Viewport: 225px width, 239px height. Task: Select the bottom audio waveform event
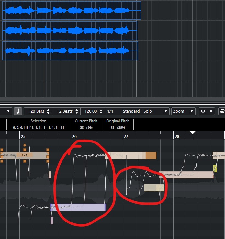[70, 51]
